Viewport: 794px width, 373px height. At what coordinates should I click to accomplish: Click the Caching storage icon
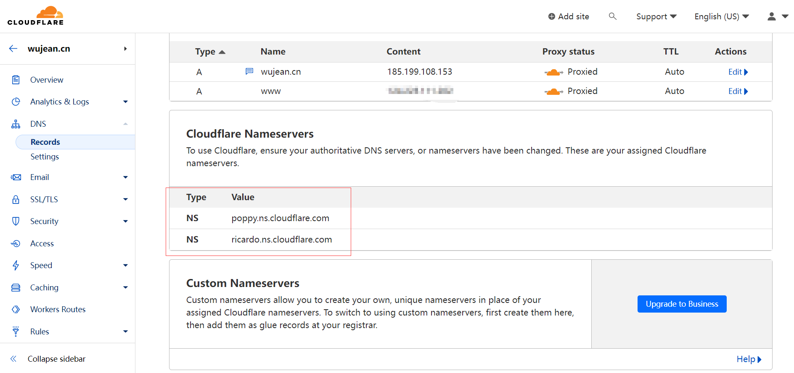pyautogui.click(x=16, y=287)
